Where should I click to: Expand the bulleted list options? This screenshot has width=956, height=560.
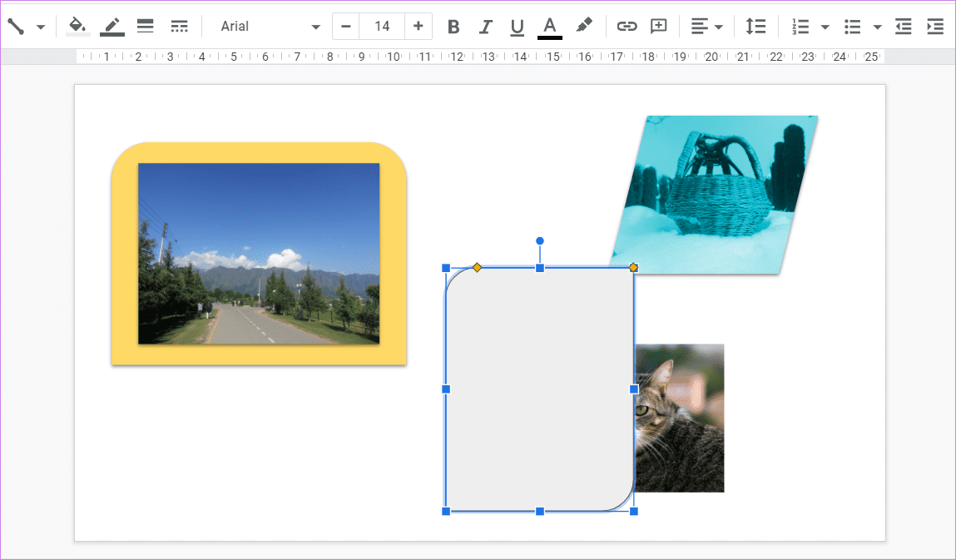coord(878,26)
